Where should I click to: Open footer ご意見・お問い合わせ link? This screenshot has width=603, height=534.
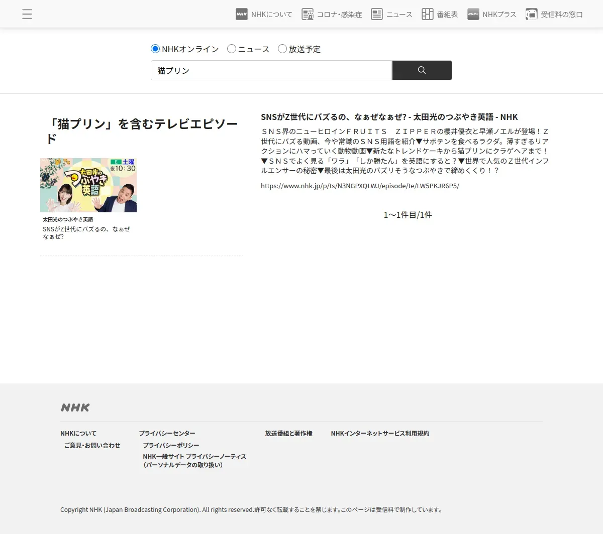[x=92, y=445]
